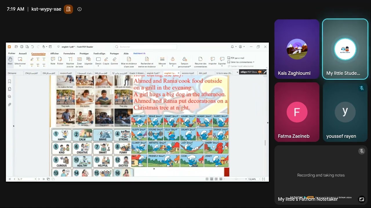Open file icon in quick access toolbar

(x=16, y=47)
